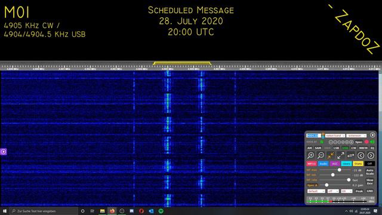Switch to the Users tab

(x=346, y=164)
